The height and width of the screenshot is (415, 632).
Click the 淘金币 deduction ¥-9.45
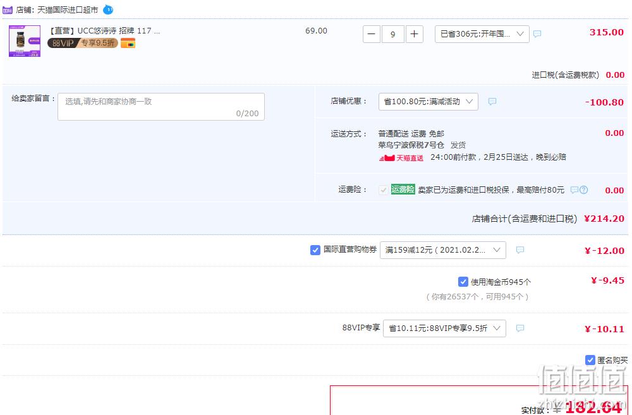(x=607, y=280)
